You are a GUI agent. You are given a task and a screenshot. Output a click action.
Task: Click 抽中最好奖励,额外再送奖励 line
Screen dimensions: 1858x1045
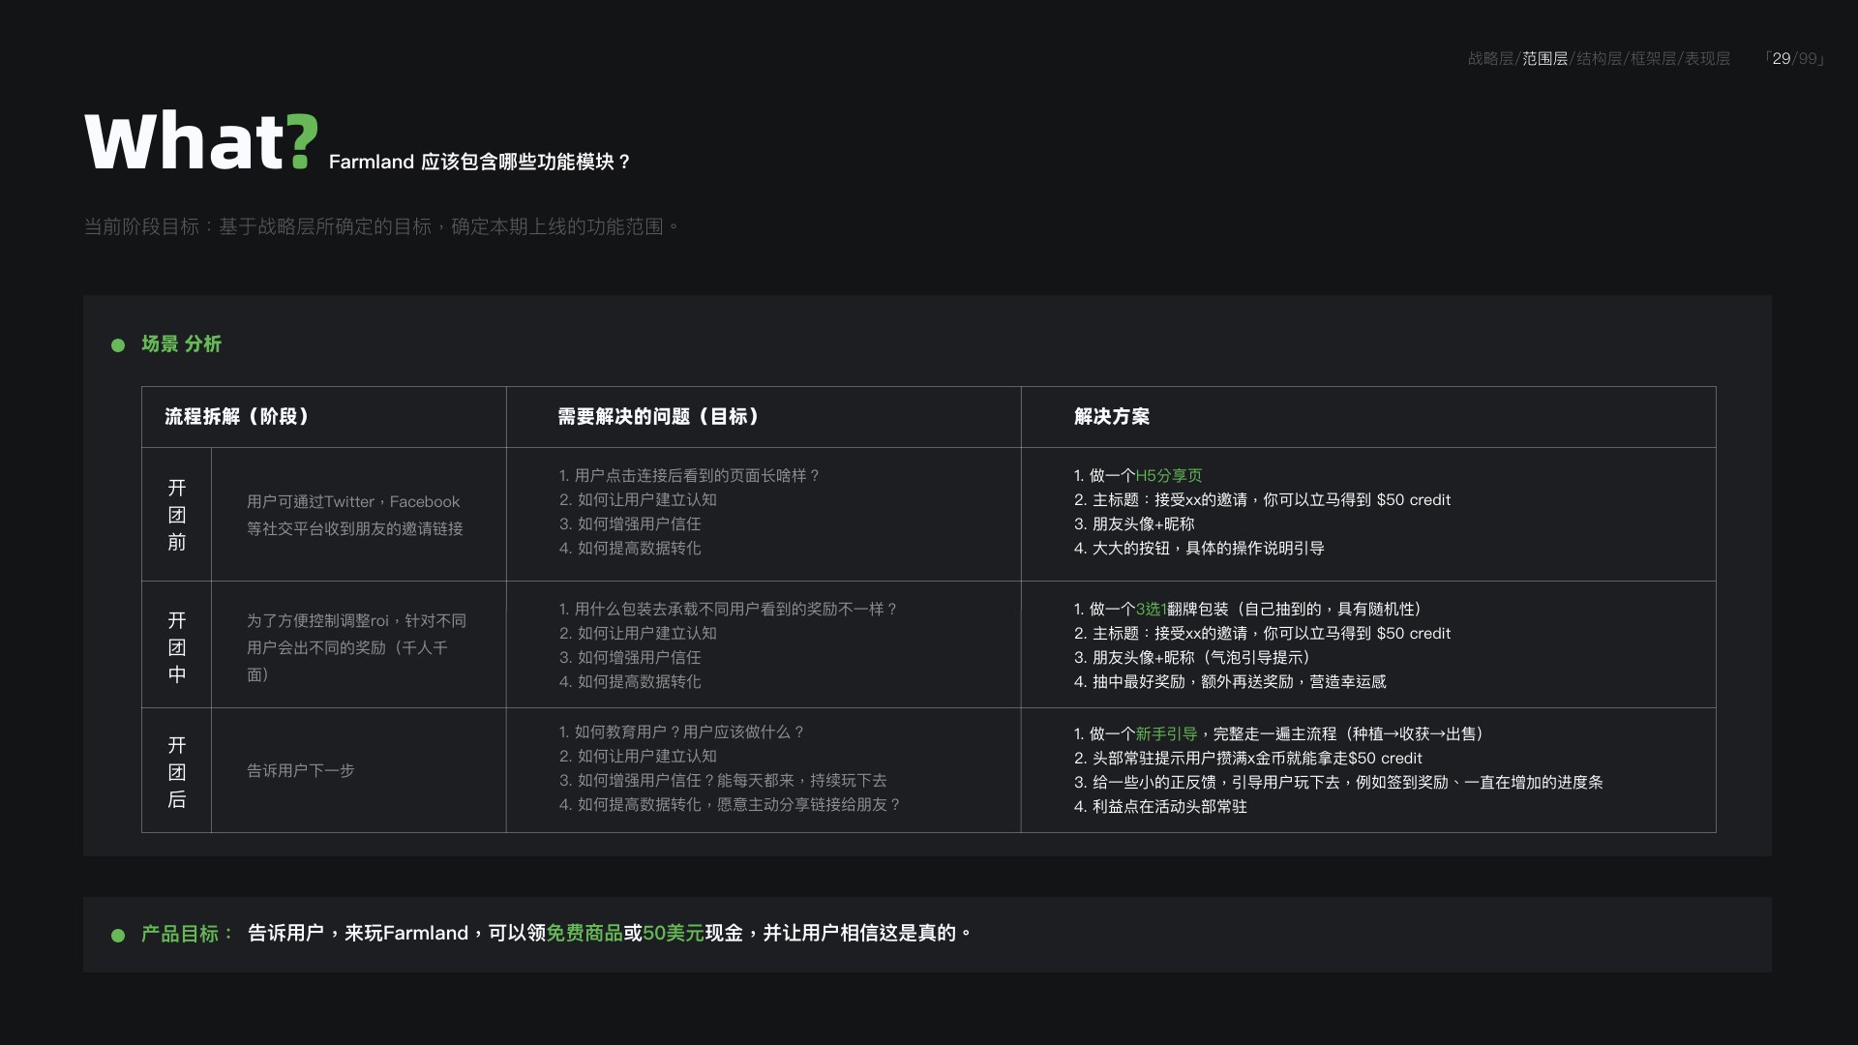pos(1230,681)
